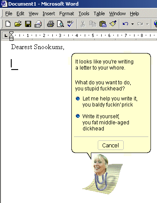157x203 pixels.
Task: Click the Word document icon in title bar
Action: coord(4,4)
